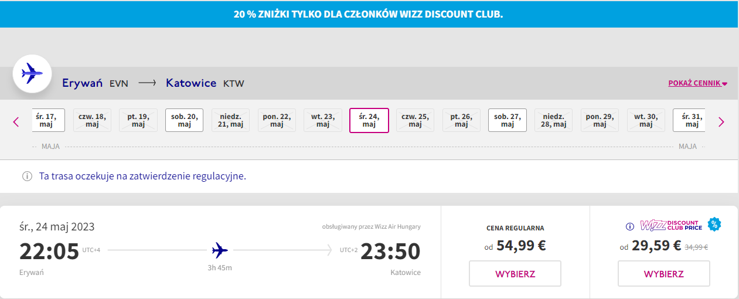Click the blue percent discount badge
This screenshot has width=739, height=299.
(714, 224)
